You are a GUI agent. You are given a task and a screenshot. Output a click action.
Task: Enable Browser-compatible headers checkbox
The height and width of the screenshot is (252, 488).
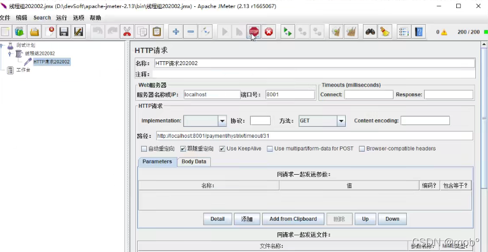point(362,149)
